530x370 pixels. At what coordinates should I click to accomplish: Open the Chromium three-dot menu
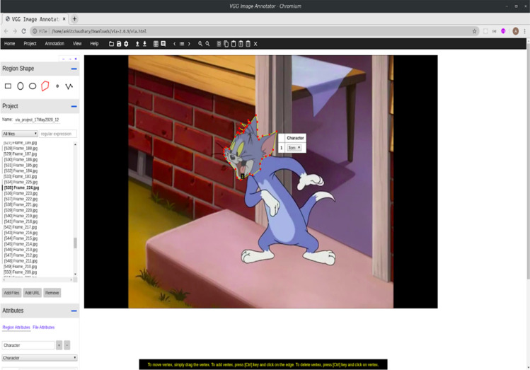(524, 31)
